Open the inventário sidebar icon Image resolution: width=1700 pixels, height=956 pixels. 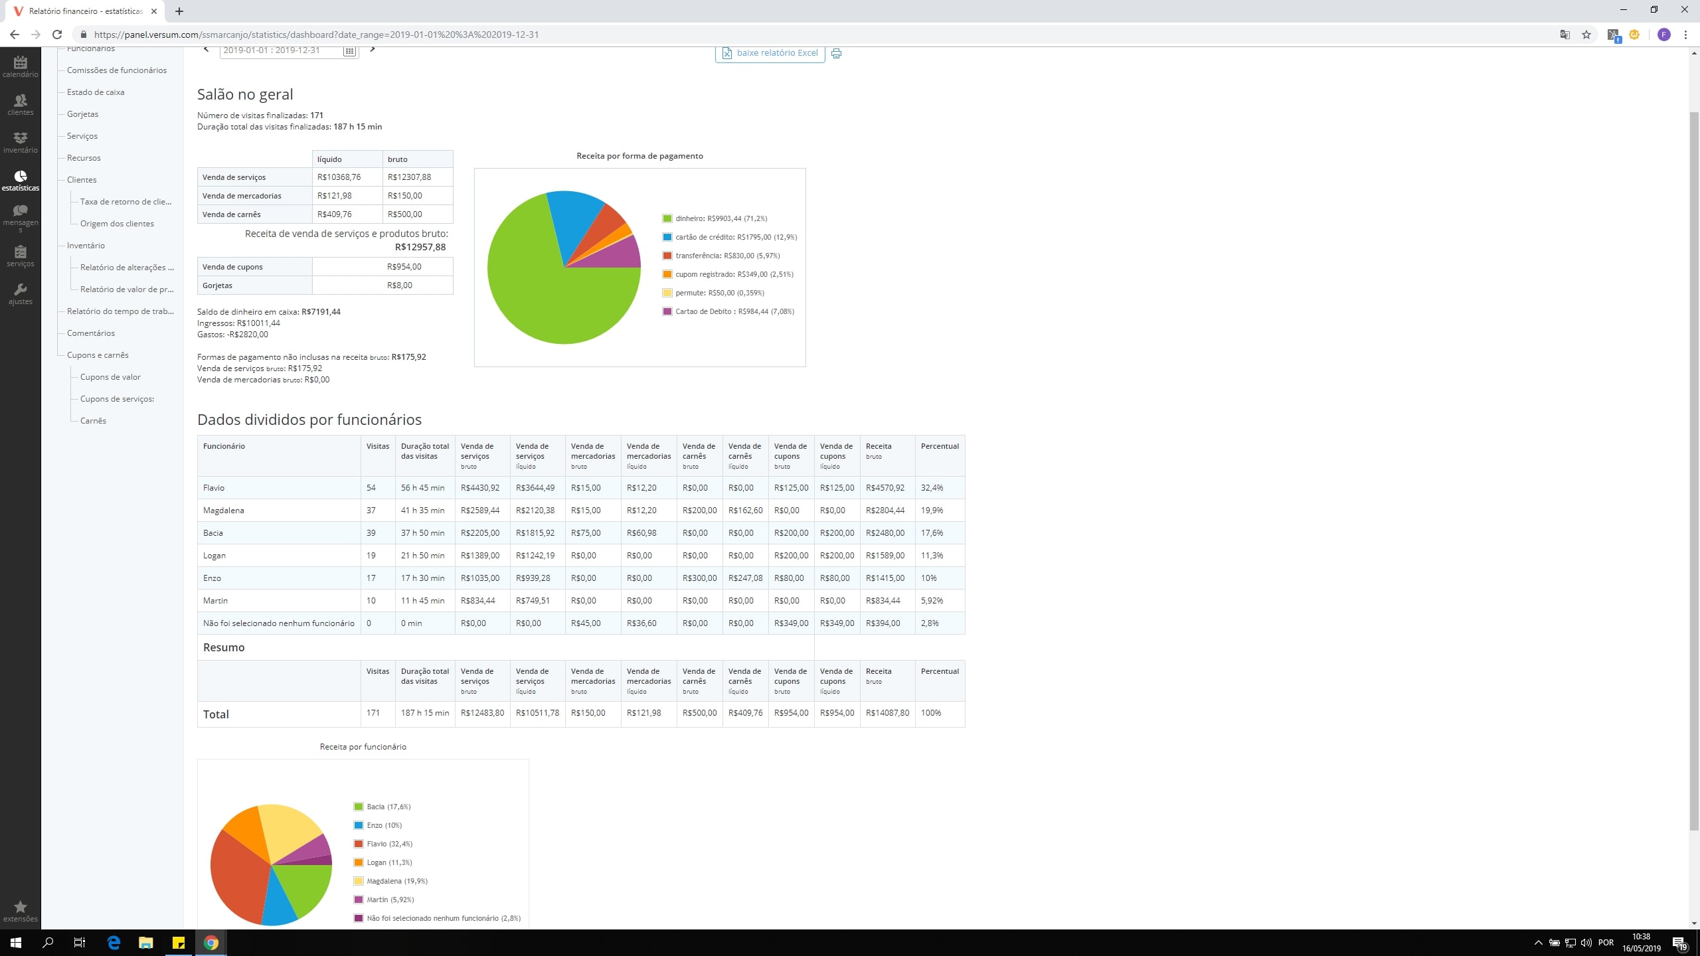pyautogui.click(x=20, y=142)
